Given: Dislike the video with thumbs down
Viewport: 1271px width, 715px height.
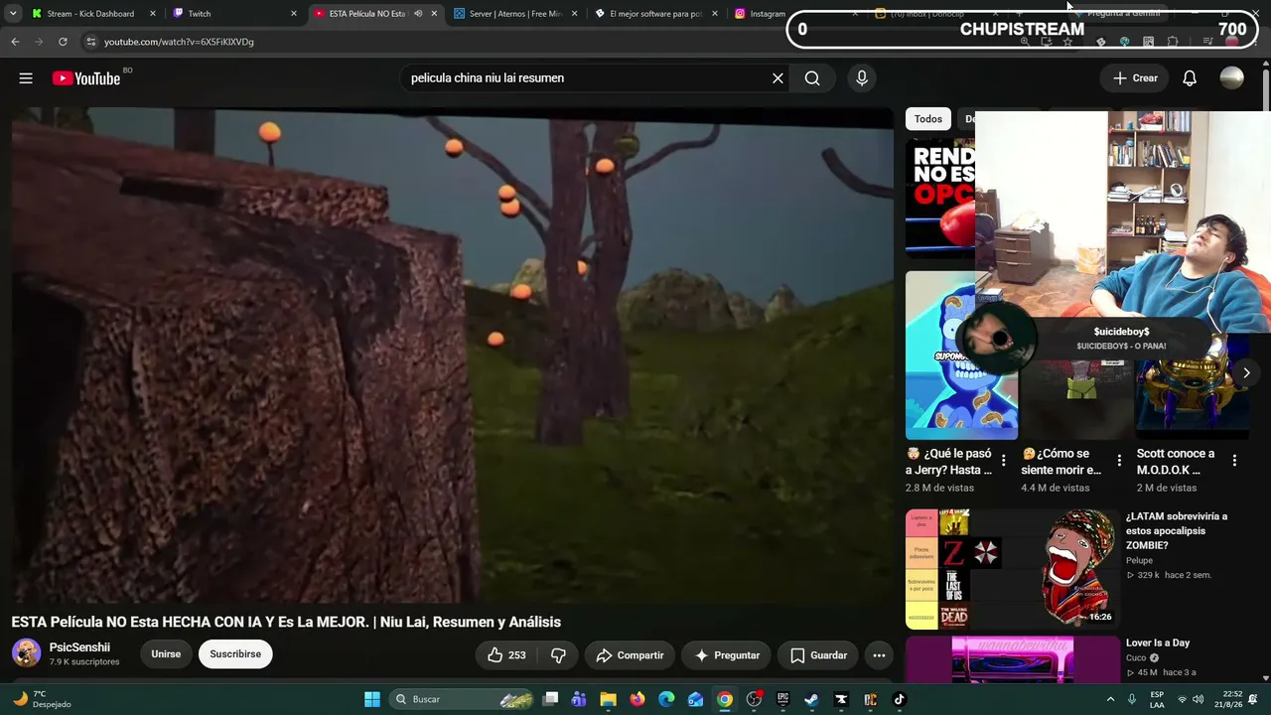Looking at the screenshot, I should click(558, 655).
